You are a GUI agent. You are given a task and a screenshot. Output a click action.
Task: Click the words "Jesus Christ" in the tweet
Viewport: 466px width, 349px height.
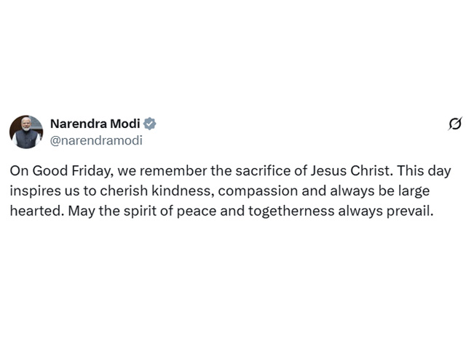coord(350,171)
